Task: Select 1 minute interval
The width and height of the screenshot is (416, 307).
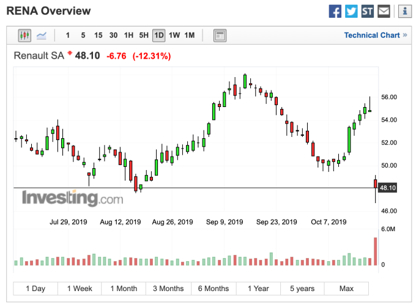Action: 68,35
